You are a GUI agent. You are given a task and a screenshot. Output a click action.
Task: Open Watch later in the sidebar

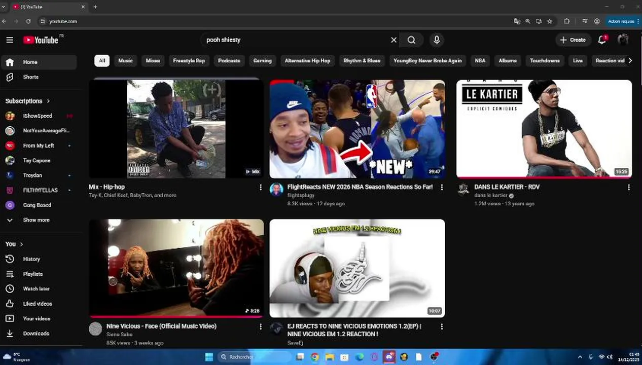[39, 289]
